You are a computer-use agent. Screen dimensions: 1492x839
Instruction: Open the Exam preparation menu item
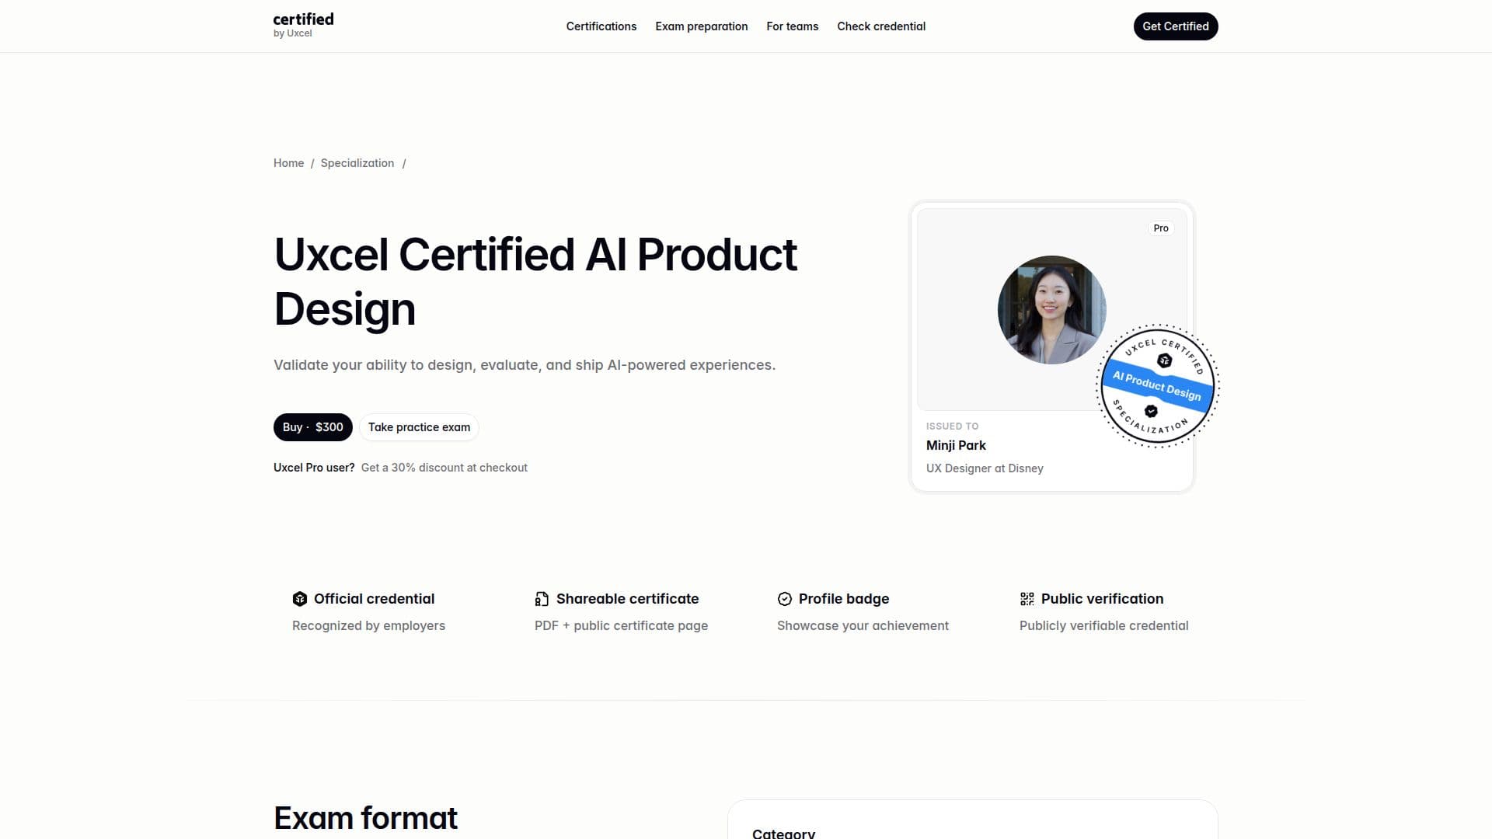pyautogui.click(x=702, y=26)
